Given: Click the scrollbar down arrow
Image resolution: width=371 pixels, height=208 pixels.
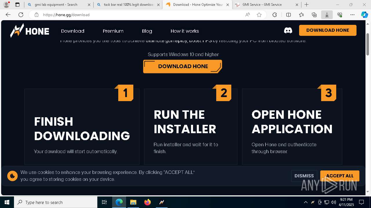Looking at the screenshot, I should coord(368,192).
